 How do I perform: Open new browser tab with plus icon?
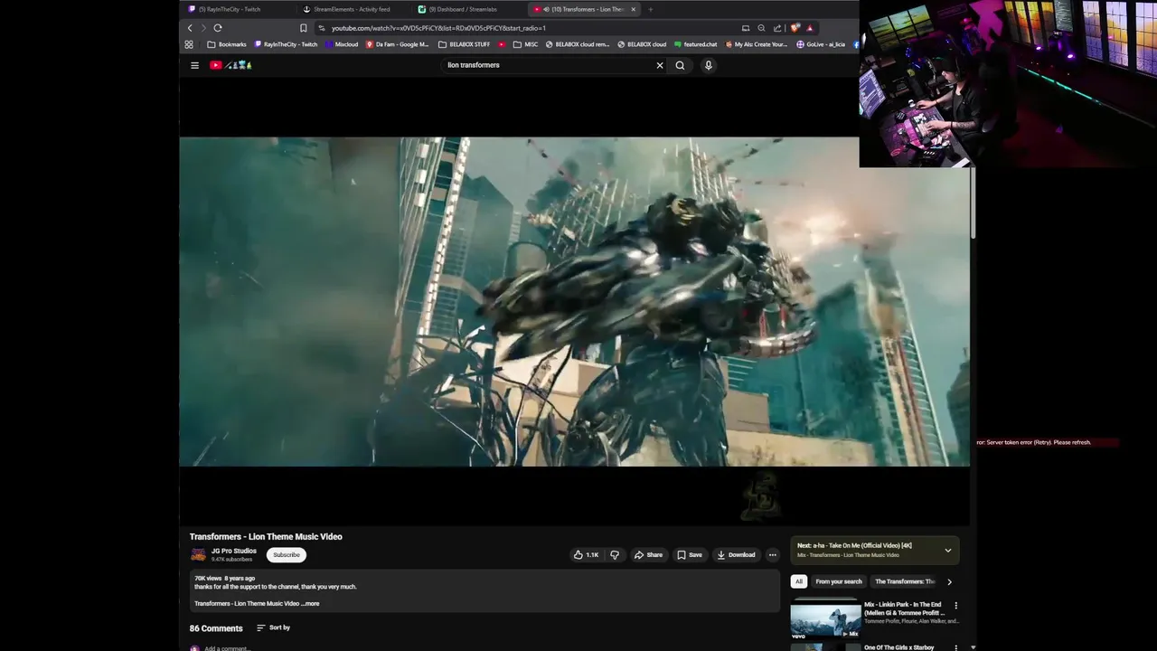pyautogui.click(x=651, y=9)
